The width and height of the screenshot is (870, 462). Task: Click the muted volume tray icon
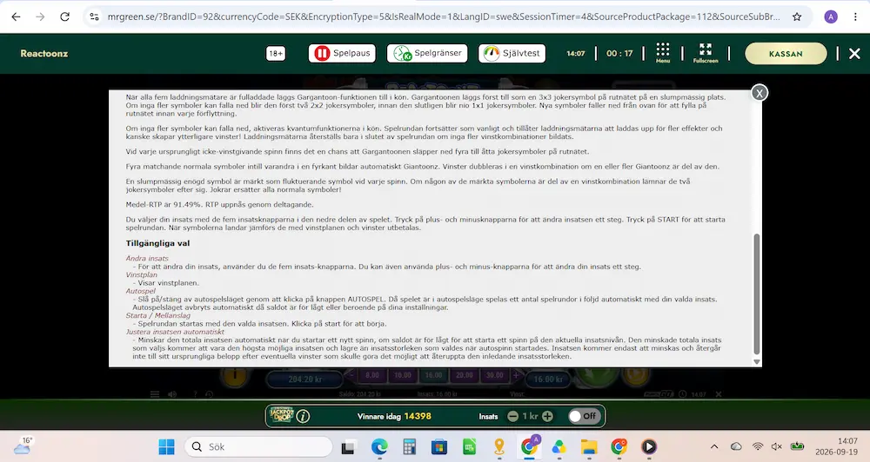point(777,446)
